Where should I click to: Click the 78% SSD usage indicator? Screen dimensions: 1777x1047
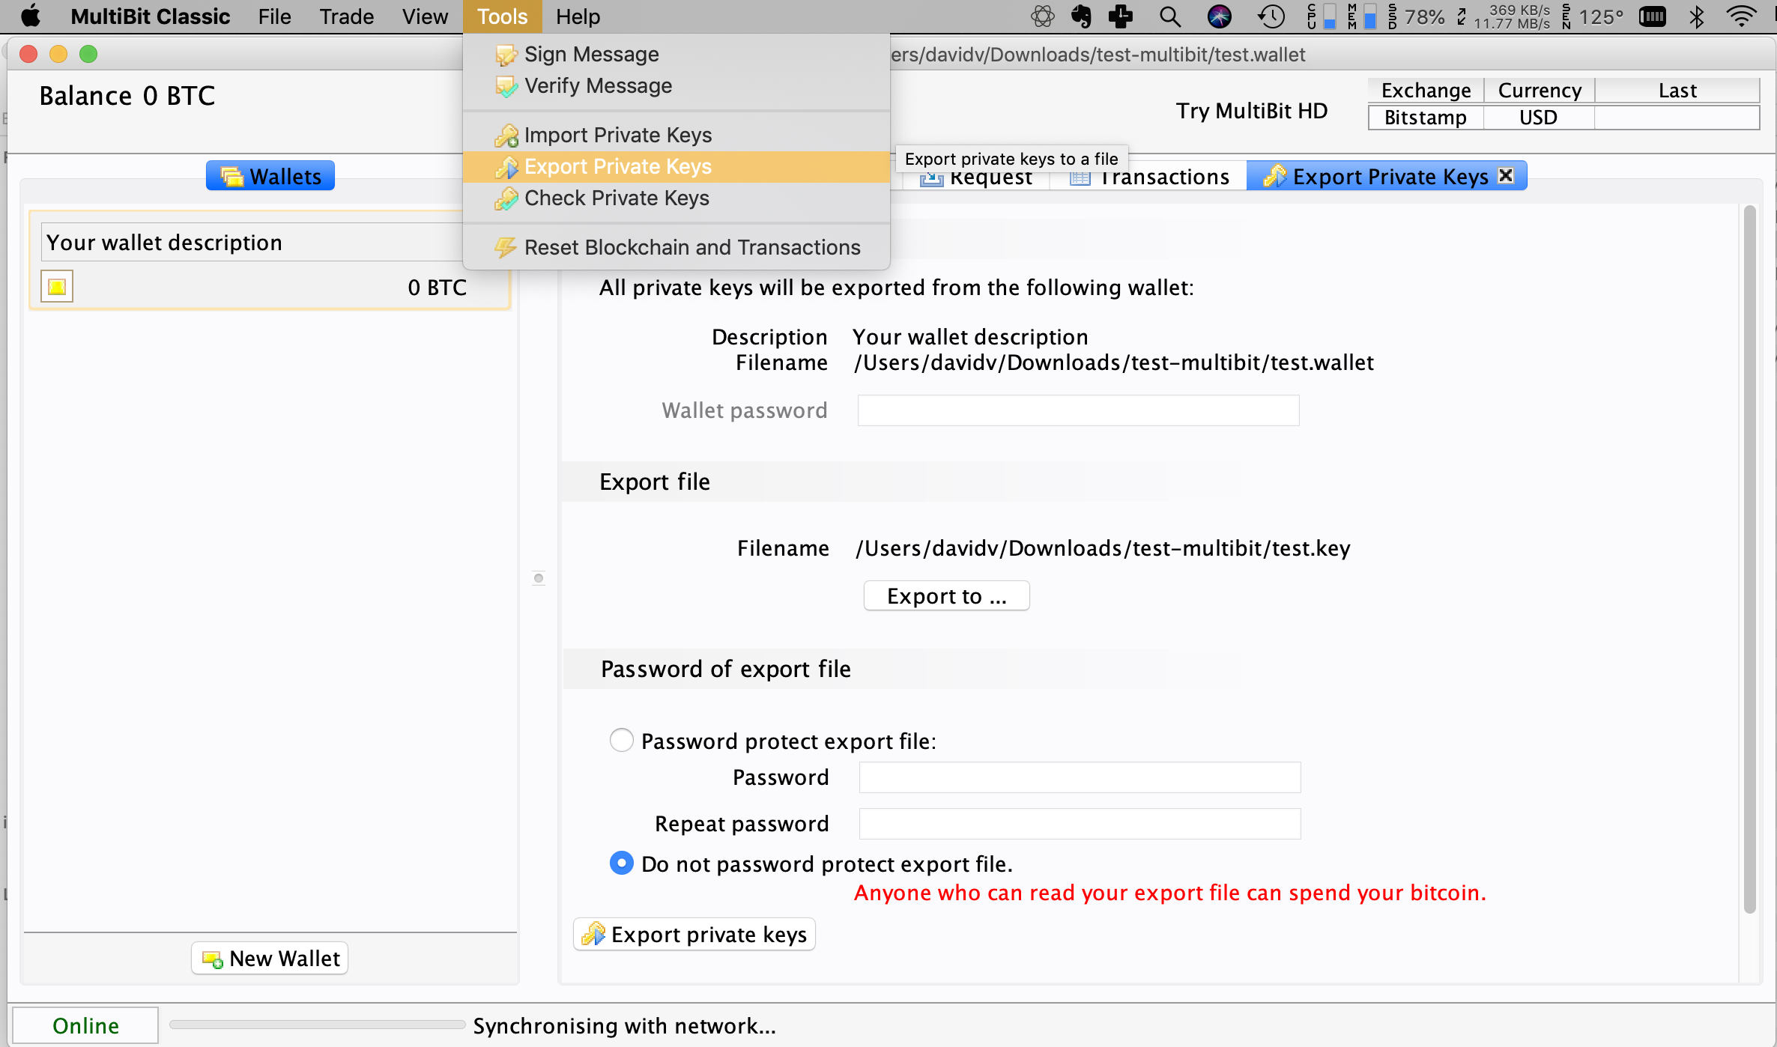tap(1417, 16)
